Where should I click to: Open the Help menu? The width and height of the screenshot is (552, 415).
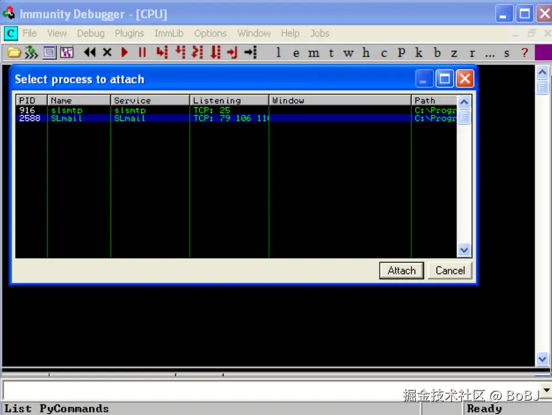pos(290,33)
